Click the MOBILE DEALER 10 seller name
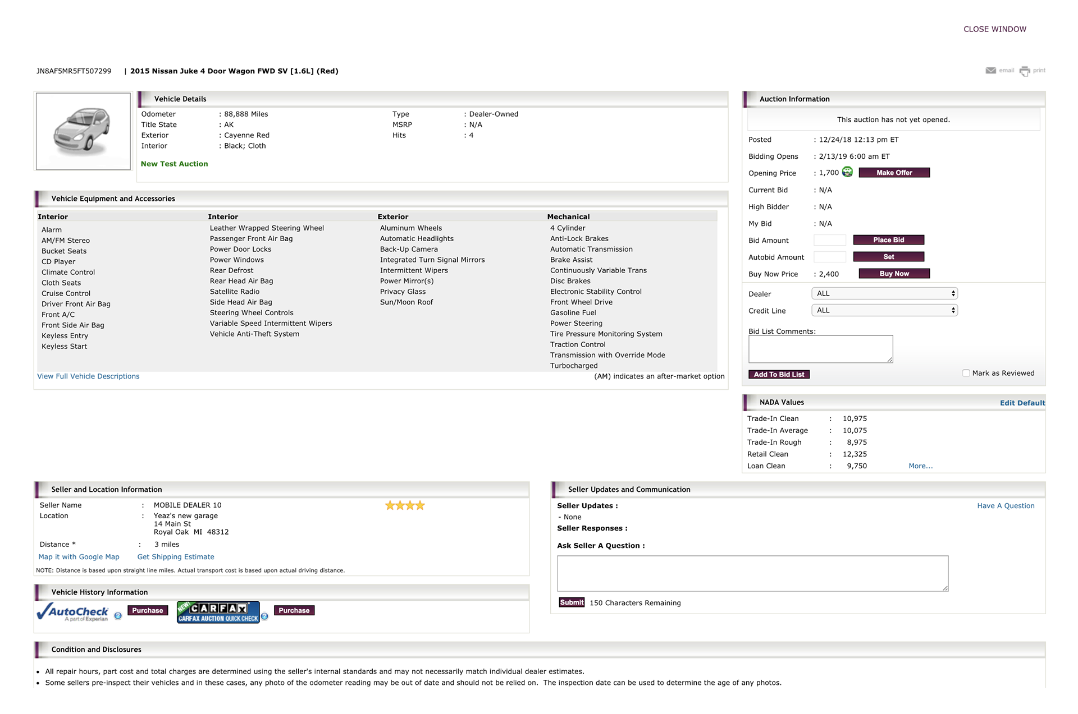 pos(188,505)
